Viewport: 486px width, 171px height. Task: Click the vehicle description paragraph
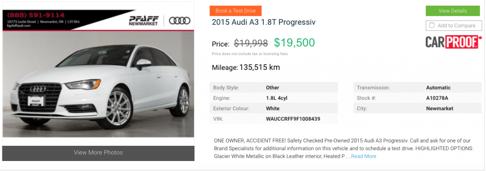344,148
